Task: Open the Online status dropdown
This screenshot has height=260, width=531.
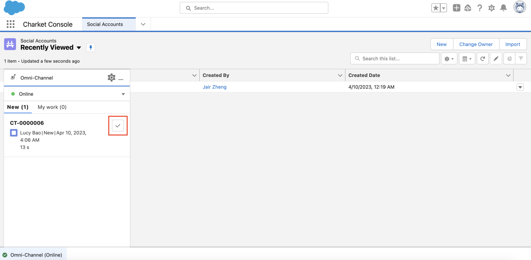Action: pos(67,94)
